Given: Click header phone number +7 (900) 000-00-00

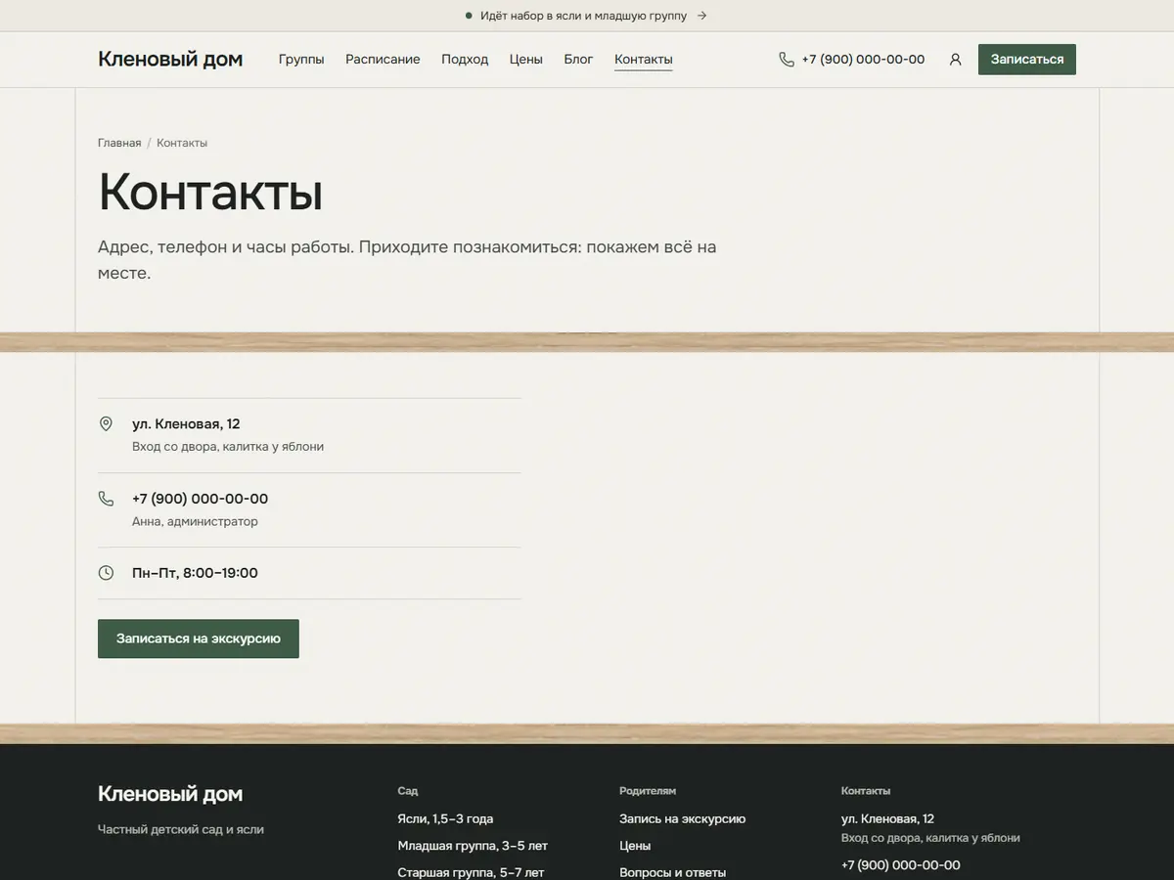Looking at the screenshot, I should (863, 60).
